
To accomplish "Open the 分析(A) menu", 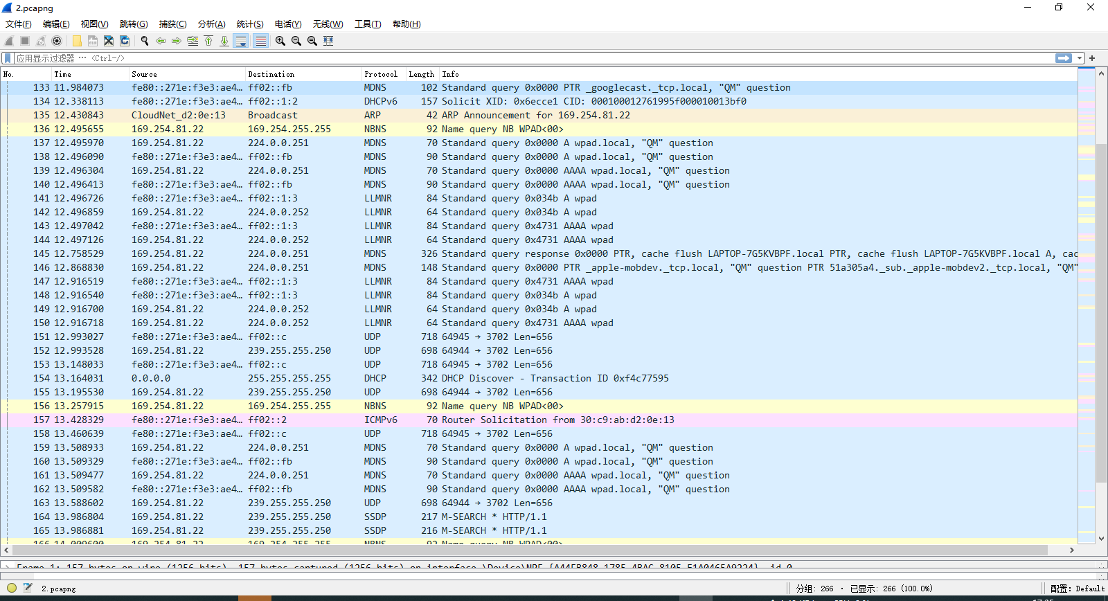I will point(211,24).
